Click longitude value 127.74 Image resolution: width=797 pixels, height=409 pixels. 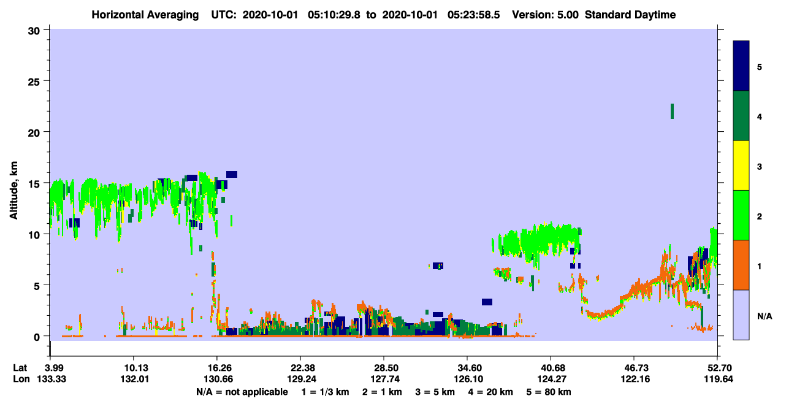tap(384, 379)
